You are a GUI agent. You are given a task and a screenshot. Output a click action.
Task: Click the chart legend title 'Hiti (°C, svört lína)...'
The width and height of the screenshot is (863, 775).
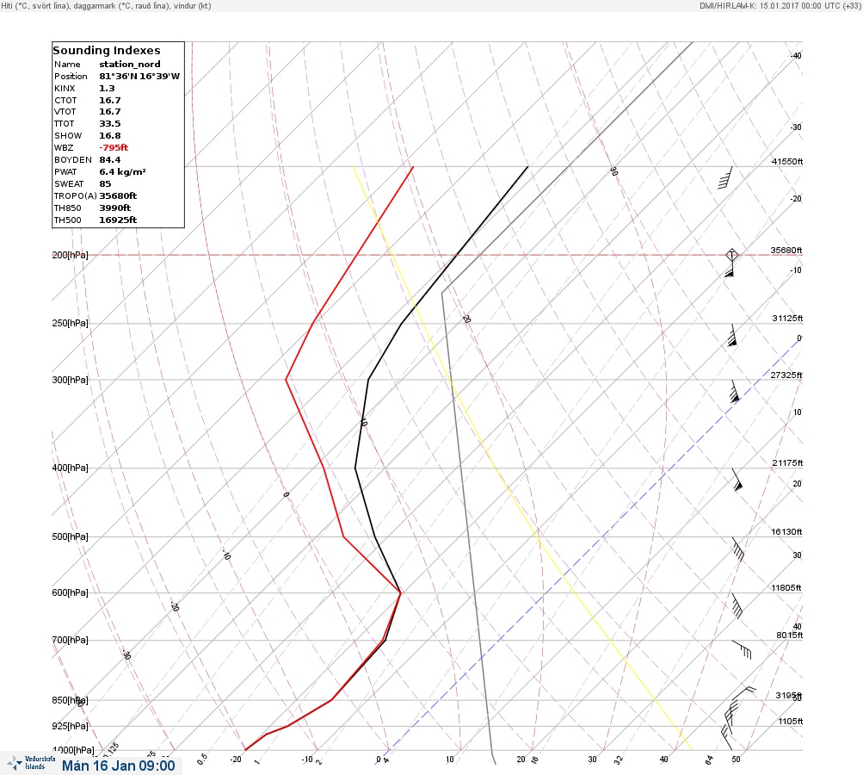tap(106, 6)
